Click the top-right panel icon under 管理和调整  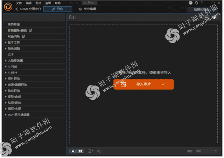coord(214,17)
